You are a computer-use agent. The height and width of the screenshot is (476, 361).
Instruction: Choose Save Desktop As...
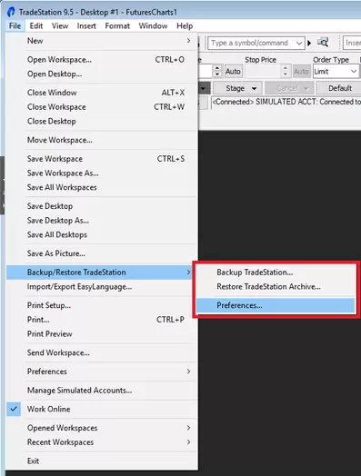[x=102, y=221]
